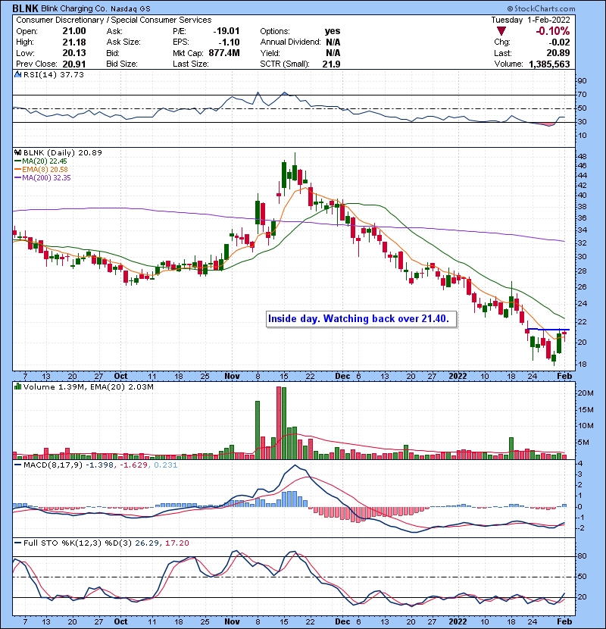Click the green MA(20) 22.45 legend
The image size is (606, 629).
tap(40, 161)
